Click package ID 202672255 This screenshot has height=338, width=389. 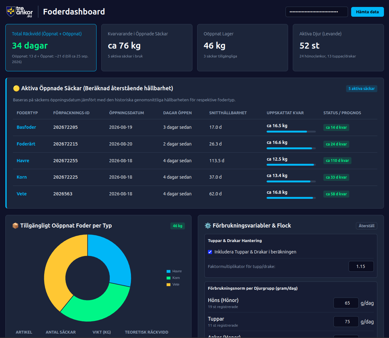click(x=65, y=161)
